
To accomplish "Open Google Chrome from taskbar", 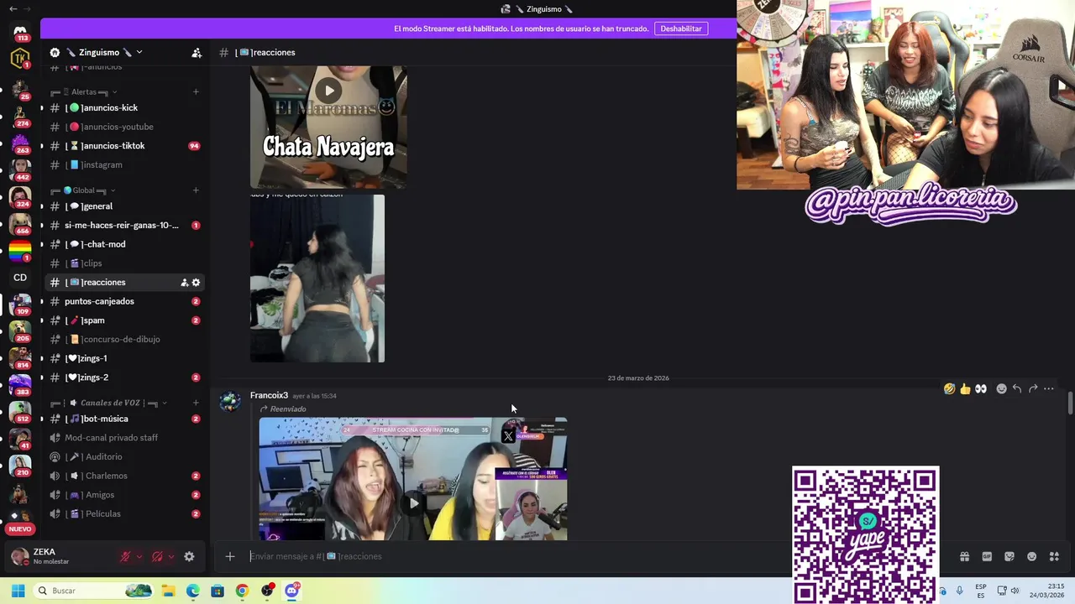I will [x=242, y=591].
